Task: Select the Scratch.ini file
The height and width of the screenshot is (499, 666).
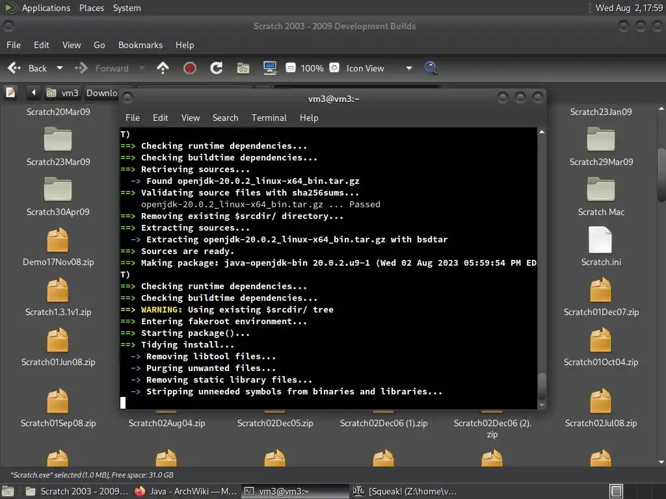Action: tap(601, 246)
